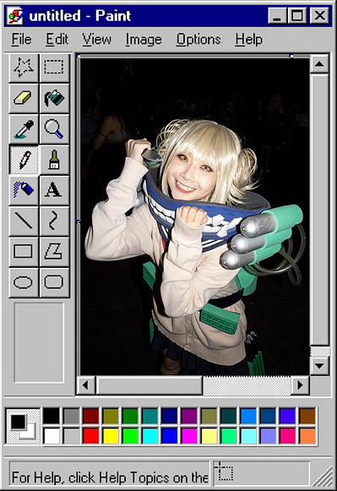Pick the bright red color swatch
Image resolution: width=337 pixels, height=491 pixels.
90,436
